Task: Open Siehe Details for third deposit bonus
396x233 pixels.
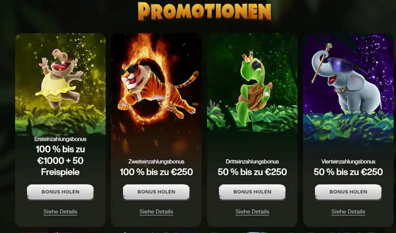Action: (x=252, y=212)
